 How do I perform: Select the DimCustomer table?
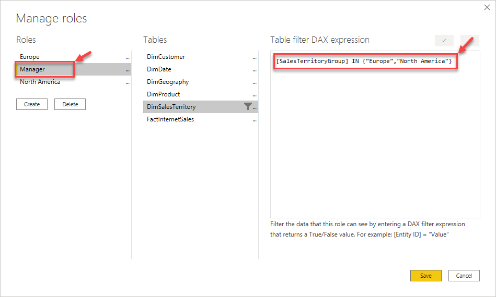(x=166, y=57)
